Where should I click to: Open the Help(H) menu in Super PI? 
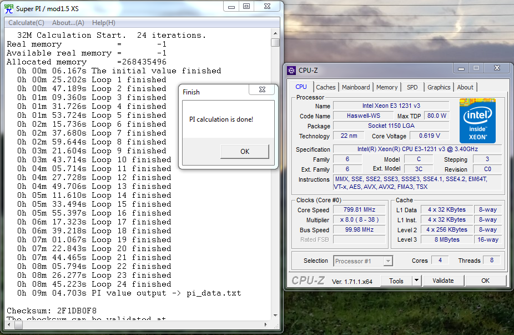104,23
